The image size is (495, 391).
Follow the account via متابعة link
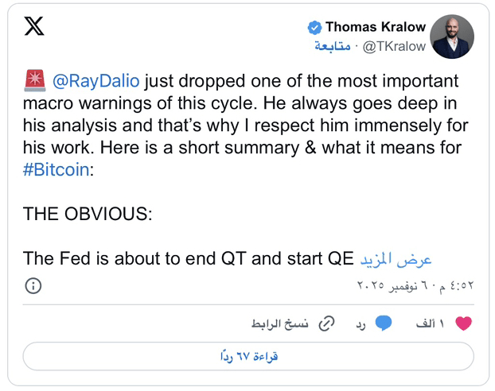coord(332,46)
